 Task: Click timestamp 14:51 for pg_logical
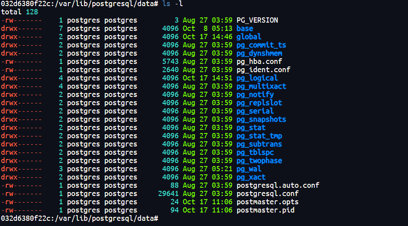[222, 78]
